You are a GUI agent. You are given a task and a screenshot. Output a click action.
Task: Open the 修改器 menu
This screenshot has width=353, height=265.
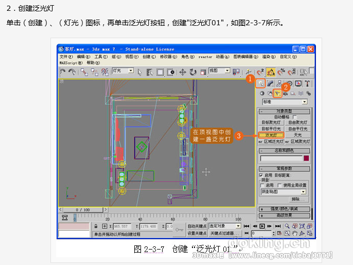pyautogui.click(x=169, y=57)
